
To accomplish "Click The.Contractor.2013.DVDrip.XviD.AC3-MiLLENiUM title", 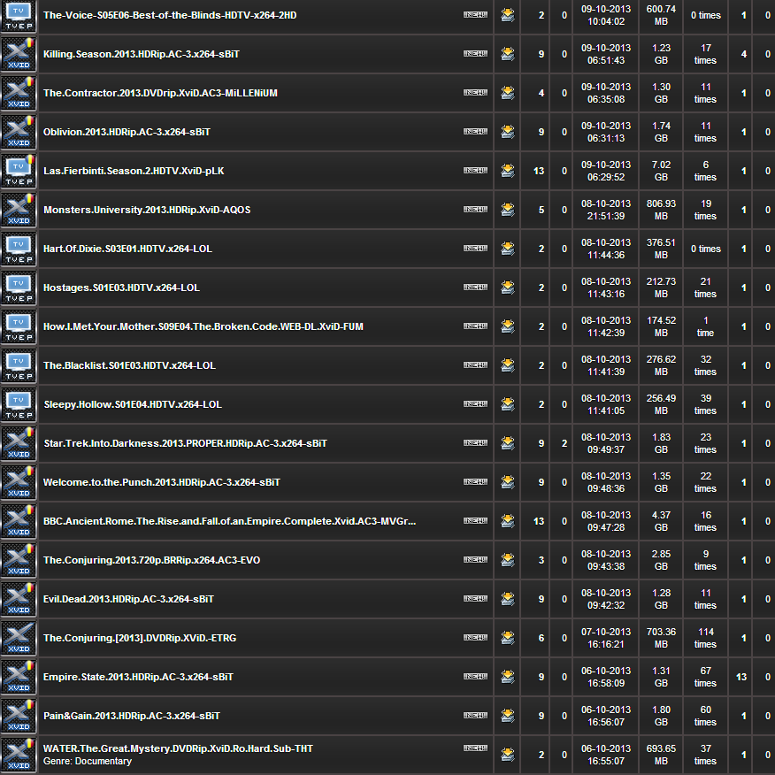I will (x=160, y=93).
